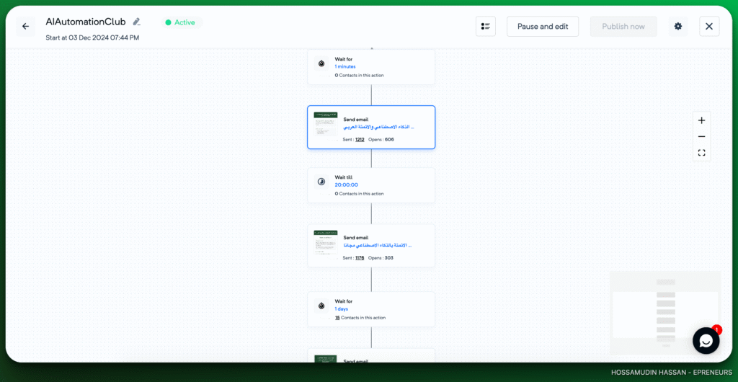Screen dimensions: 738x382
Task: Click the Publish now button
Action: [623, 27]
